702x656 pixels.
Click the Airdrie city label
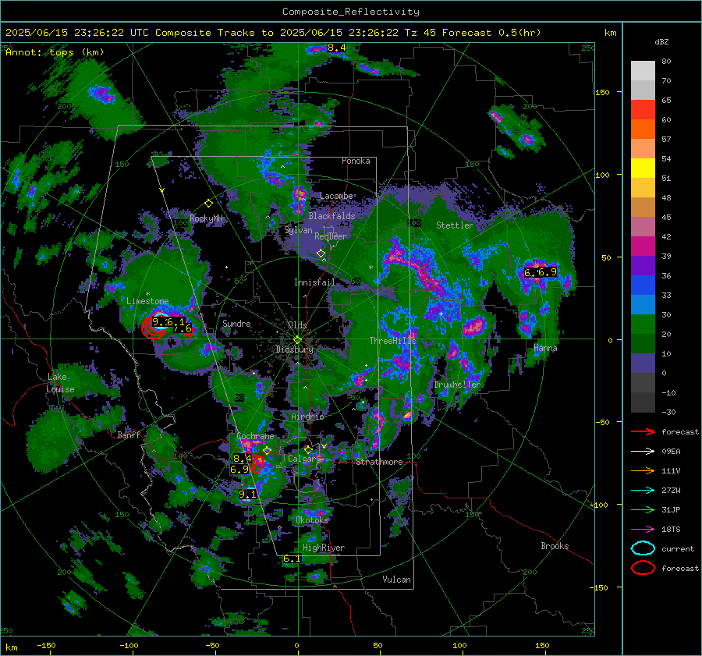point(307,417)
